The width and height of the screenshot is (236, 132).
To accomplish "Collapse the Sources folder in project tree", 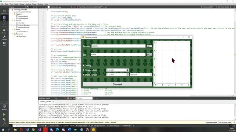I will click(x=12, y=21).
